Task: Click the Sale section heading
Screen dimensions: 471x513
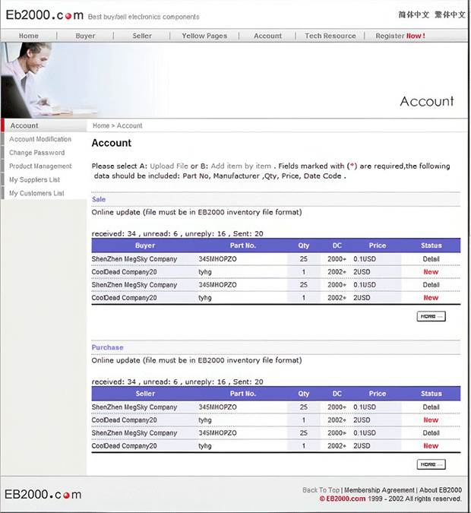Action: 99,199
